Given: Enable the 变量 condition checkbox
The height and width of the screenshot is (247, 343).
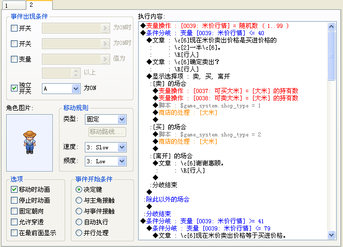Looking at the screenshot, I should coord(14,59).
